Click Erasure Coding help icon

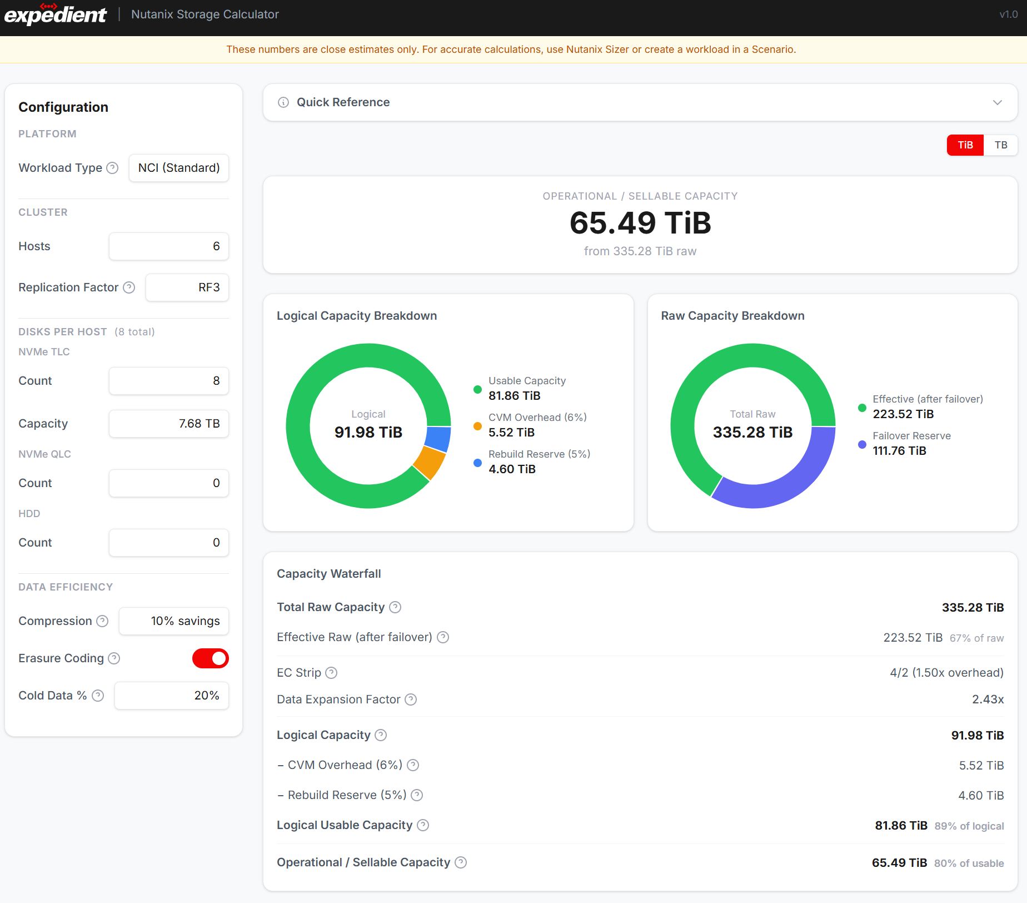click(114, 658)
